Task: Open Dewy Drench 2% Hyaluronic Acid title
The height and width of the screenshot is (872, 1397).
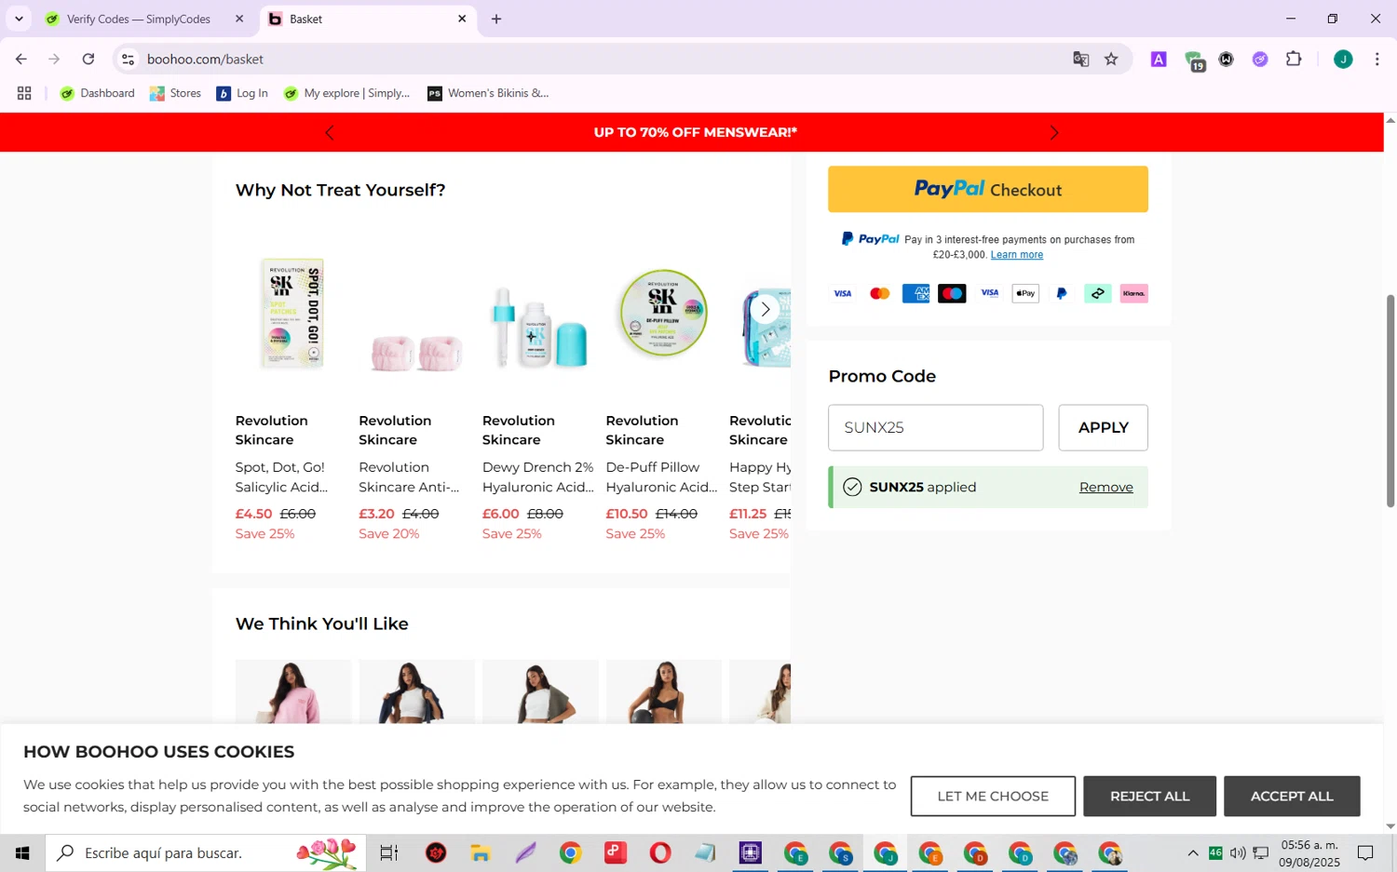Action: (538, 477)
